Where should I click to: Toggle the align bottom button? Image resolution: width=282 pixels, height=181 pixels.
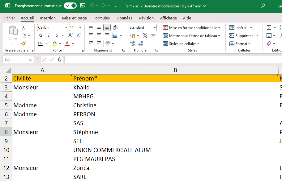coord(107,27)
